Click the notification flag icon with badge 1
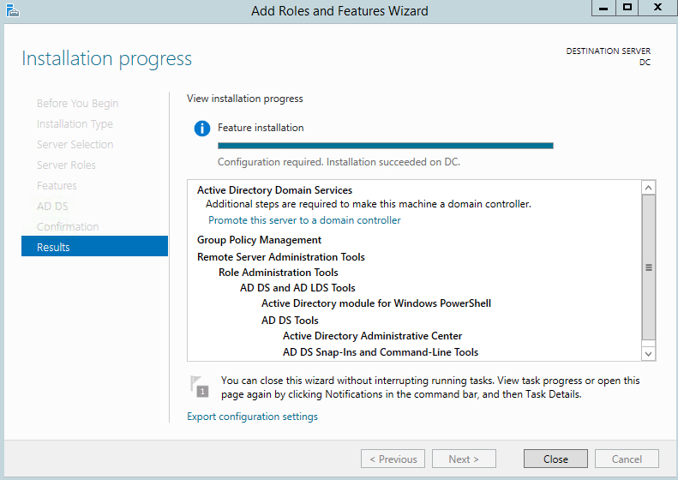 coord(200,387)
